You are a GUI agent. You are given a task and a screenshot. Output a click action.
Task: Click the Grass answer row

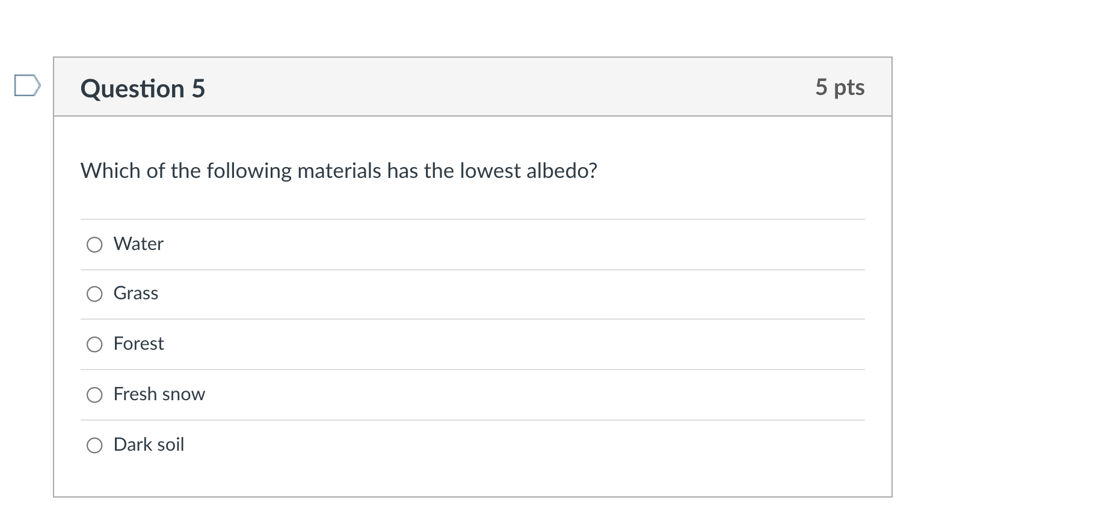click(x=135, y=294)
